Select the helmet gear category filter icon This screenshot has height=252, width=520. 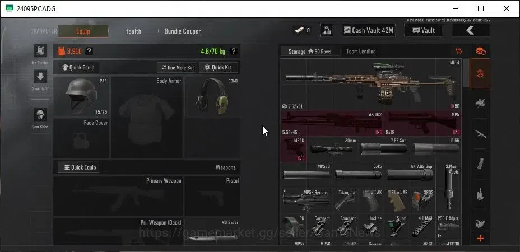(x=480, y=103)
